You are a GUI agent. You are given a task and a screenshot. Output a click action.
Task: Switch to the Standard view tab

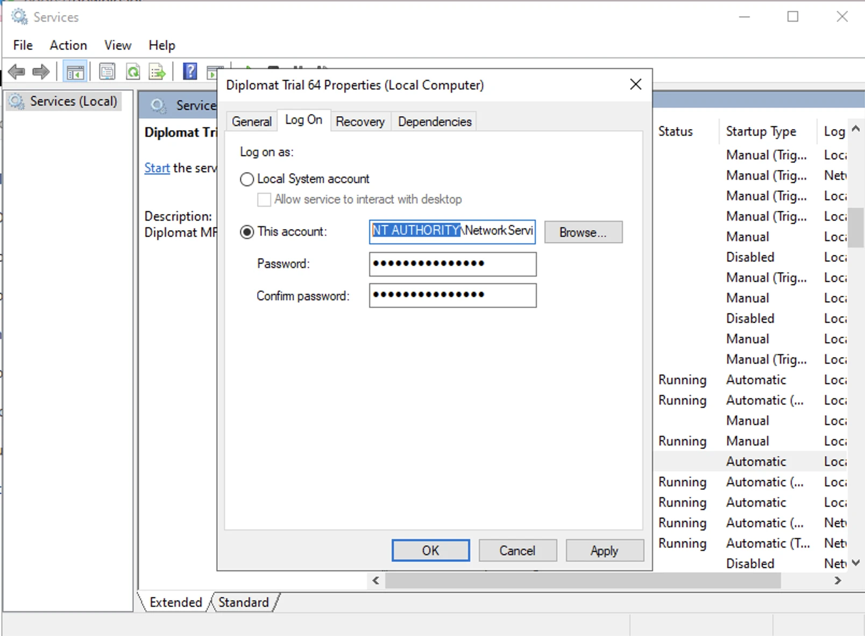(x=244, y=602)
